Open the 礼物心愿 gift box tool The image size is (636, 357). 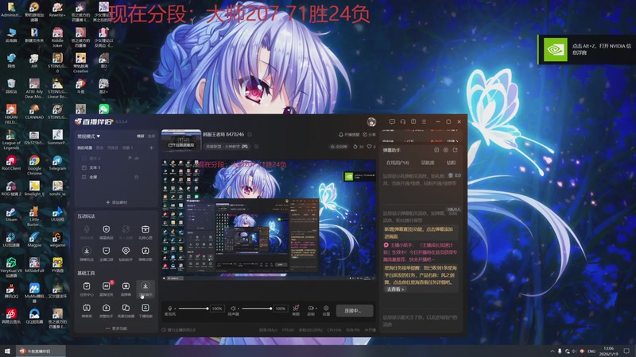click(145, 232)
